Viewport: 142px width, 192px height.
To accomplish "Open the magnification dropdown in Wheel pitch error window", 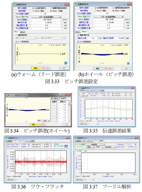I will [x=45, y=121].
